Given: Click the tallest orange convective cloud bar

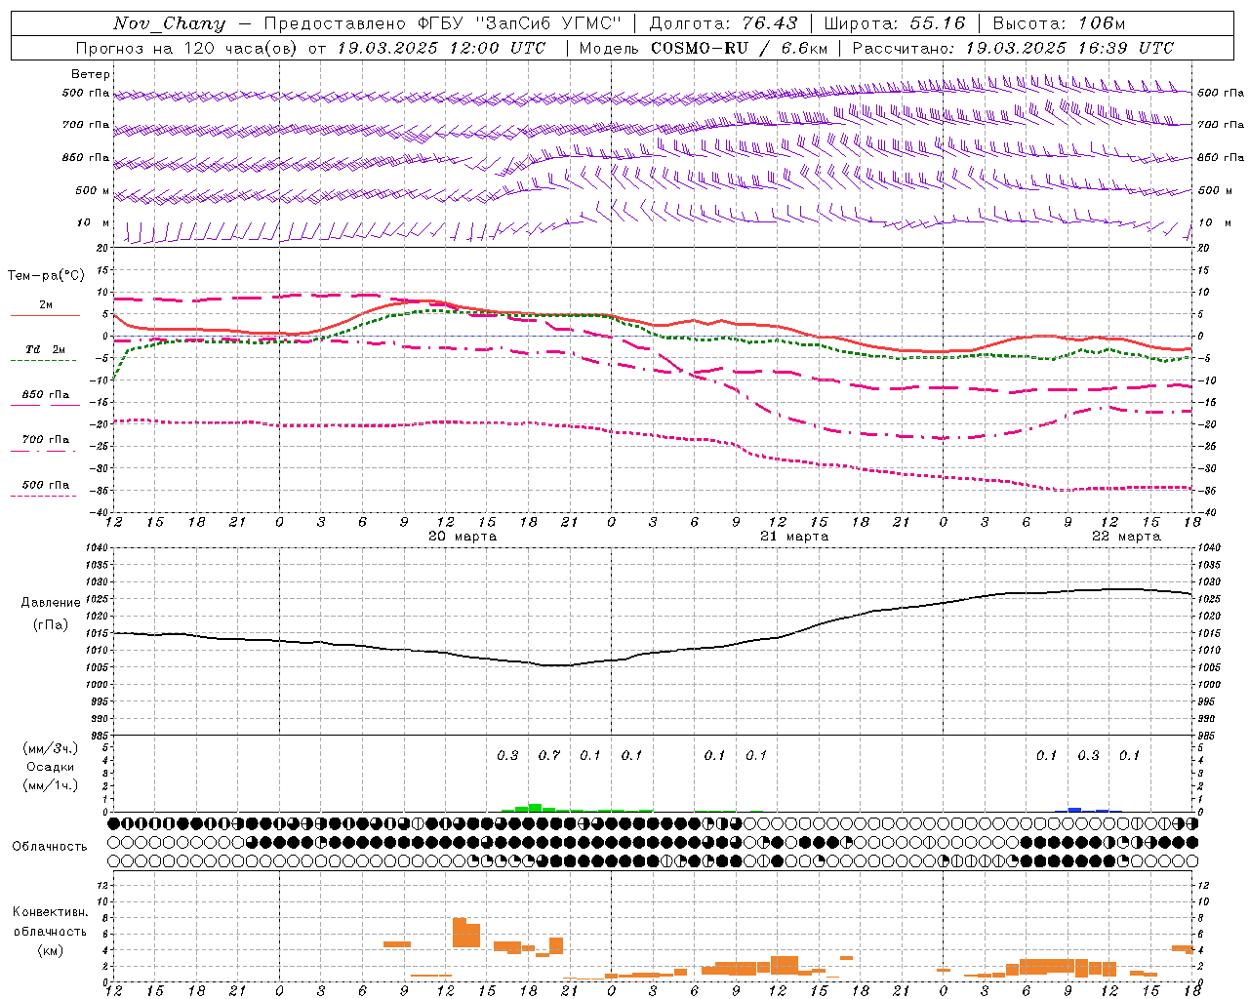Looking at the screenshot, I should click(460, 932).
